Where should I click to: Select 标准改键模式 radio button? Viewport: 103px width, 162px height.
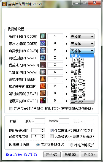(71, 145)
